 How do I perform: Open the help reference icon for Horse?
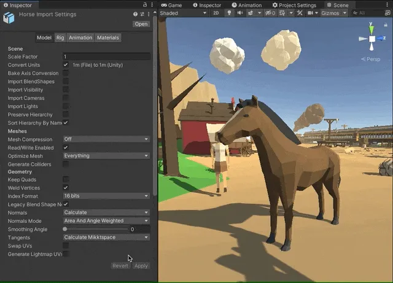click(136, 14)
